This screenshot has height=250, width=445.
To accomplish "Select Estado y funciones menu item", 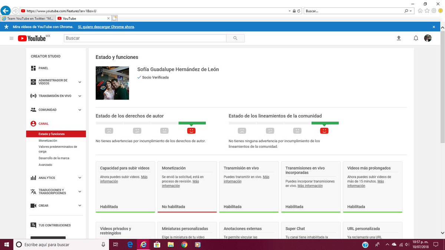I will pyautogui.click(x=56, y=134).
